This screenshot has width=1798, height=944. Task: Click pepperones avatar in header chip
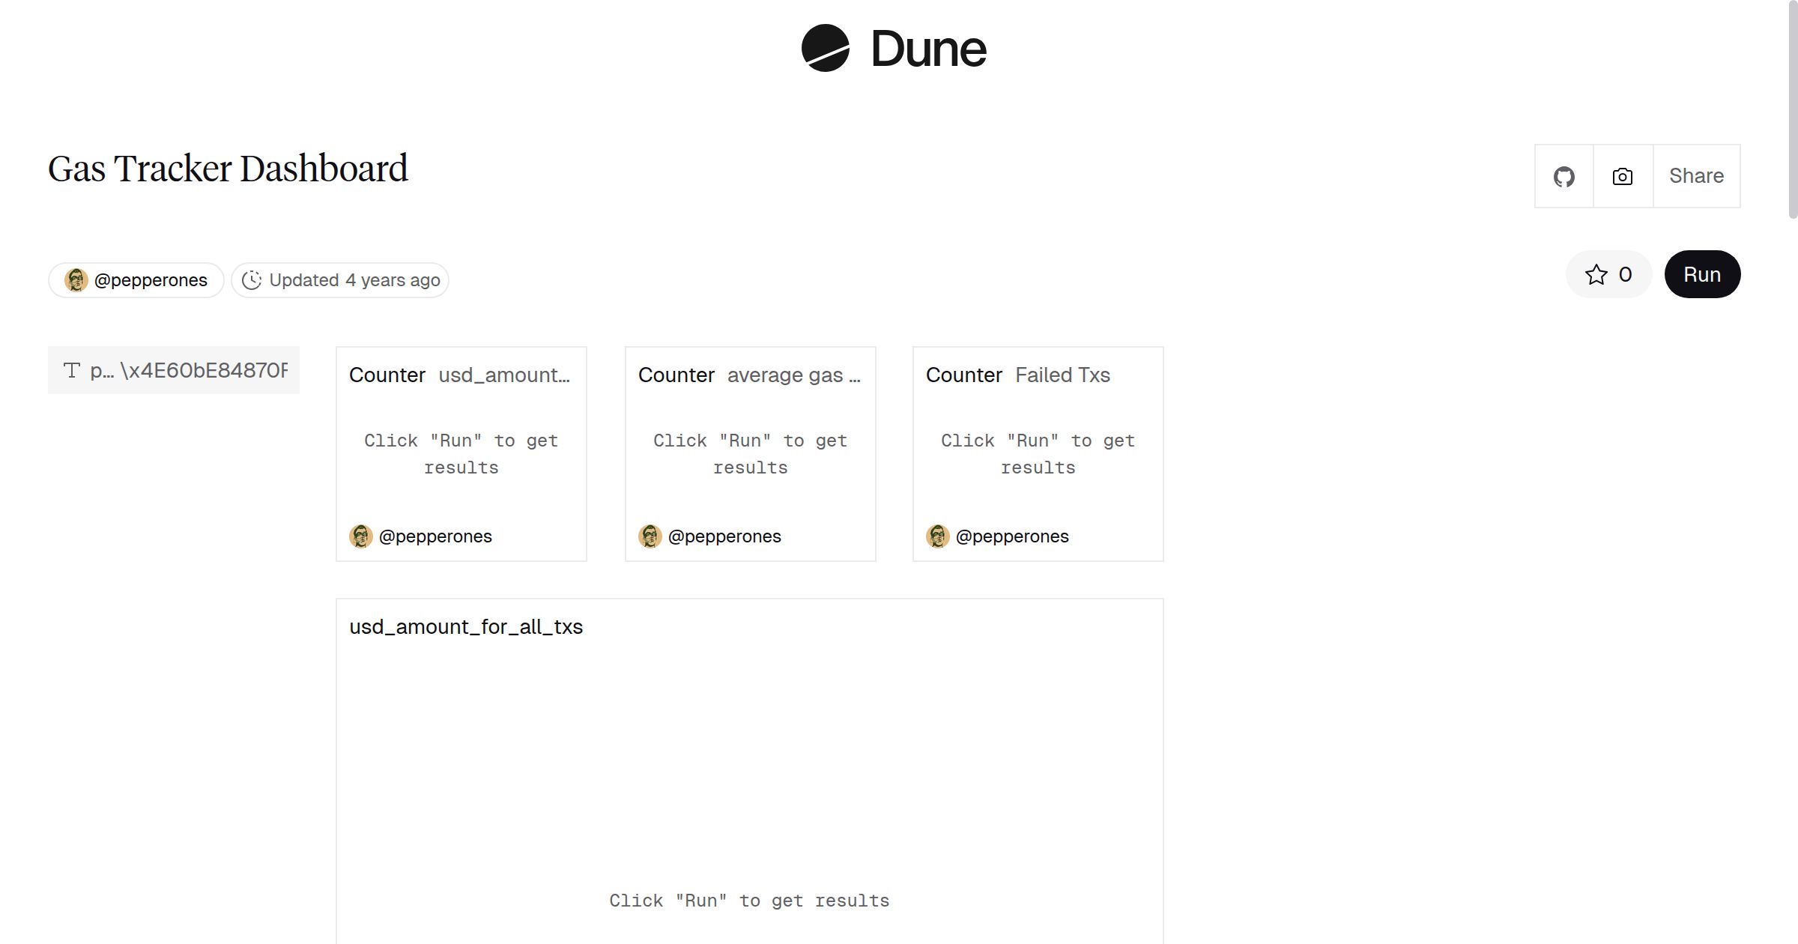(76, 280)
